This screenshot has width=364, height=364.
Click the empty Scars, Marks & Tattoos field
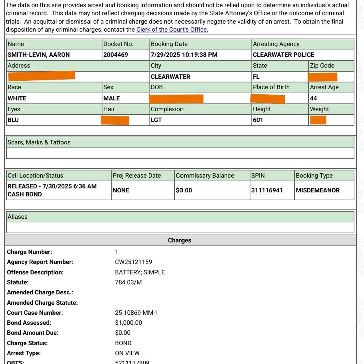[180, 153]
